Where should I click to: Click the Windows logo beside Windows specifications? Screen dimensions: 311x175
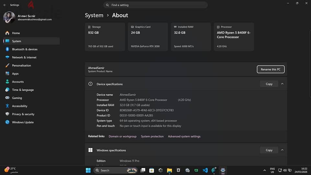pyautogui.click(x=90, y=150)
